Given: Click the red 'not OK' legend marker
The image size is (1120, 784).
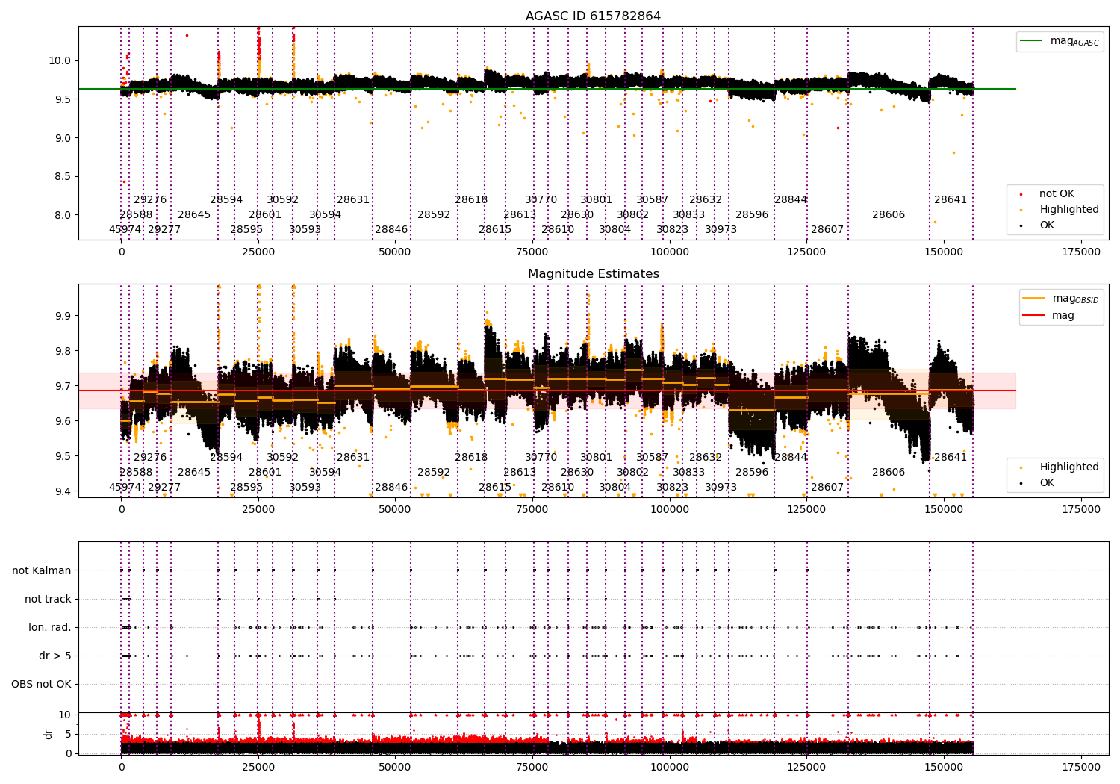Looking at the screenshot, I should pos(1021,194).
